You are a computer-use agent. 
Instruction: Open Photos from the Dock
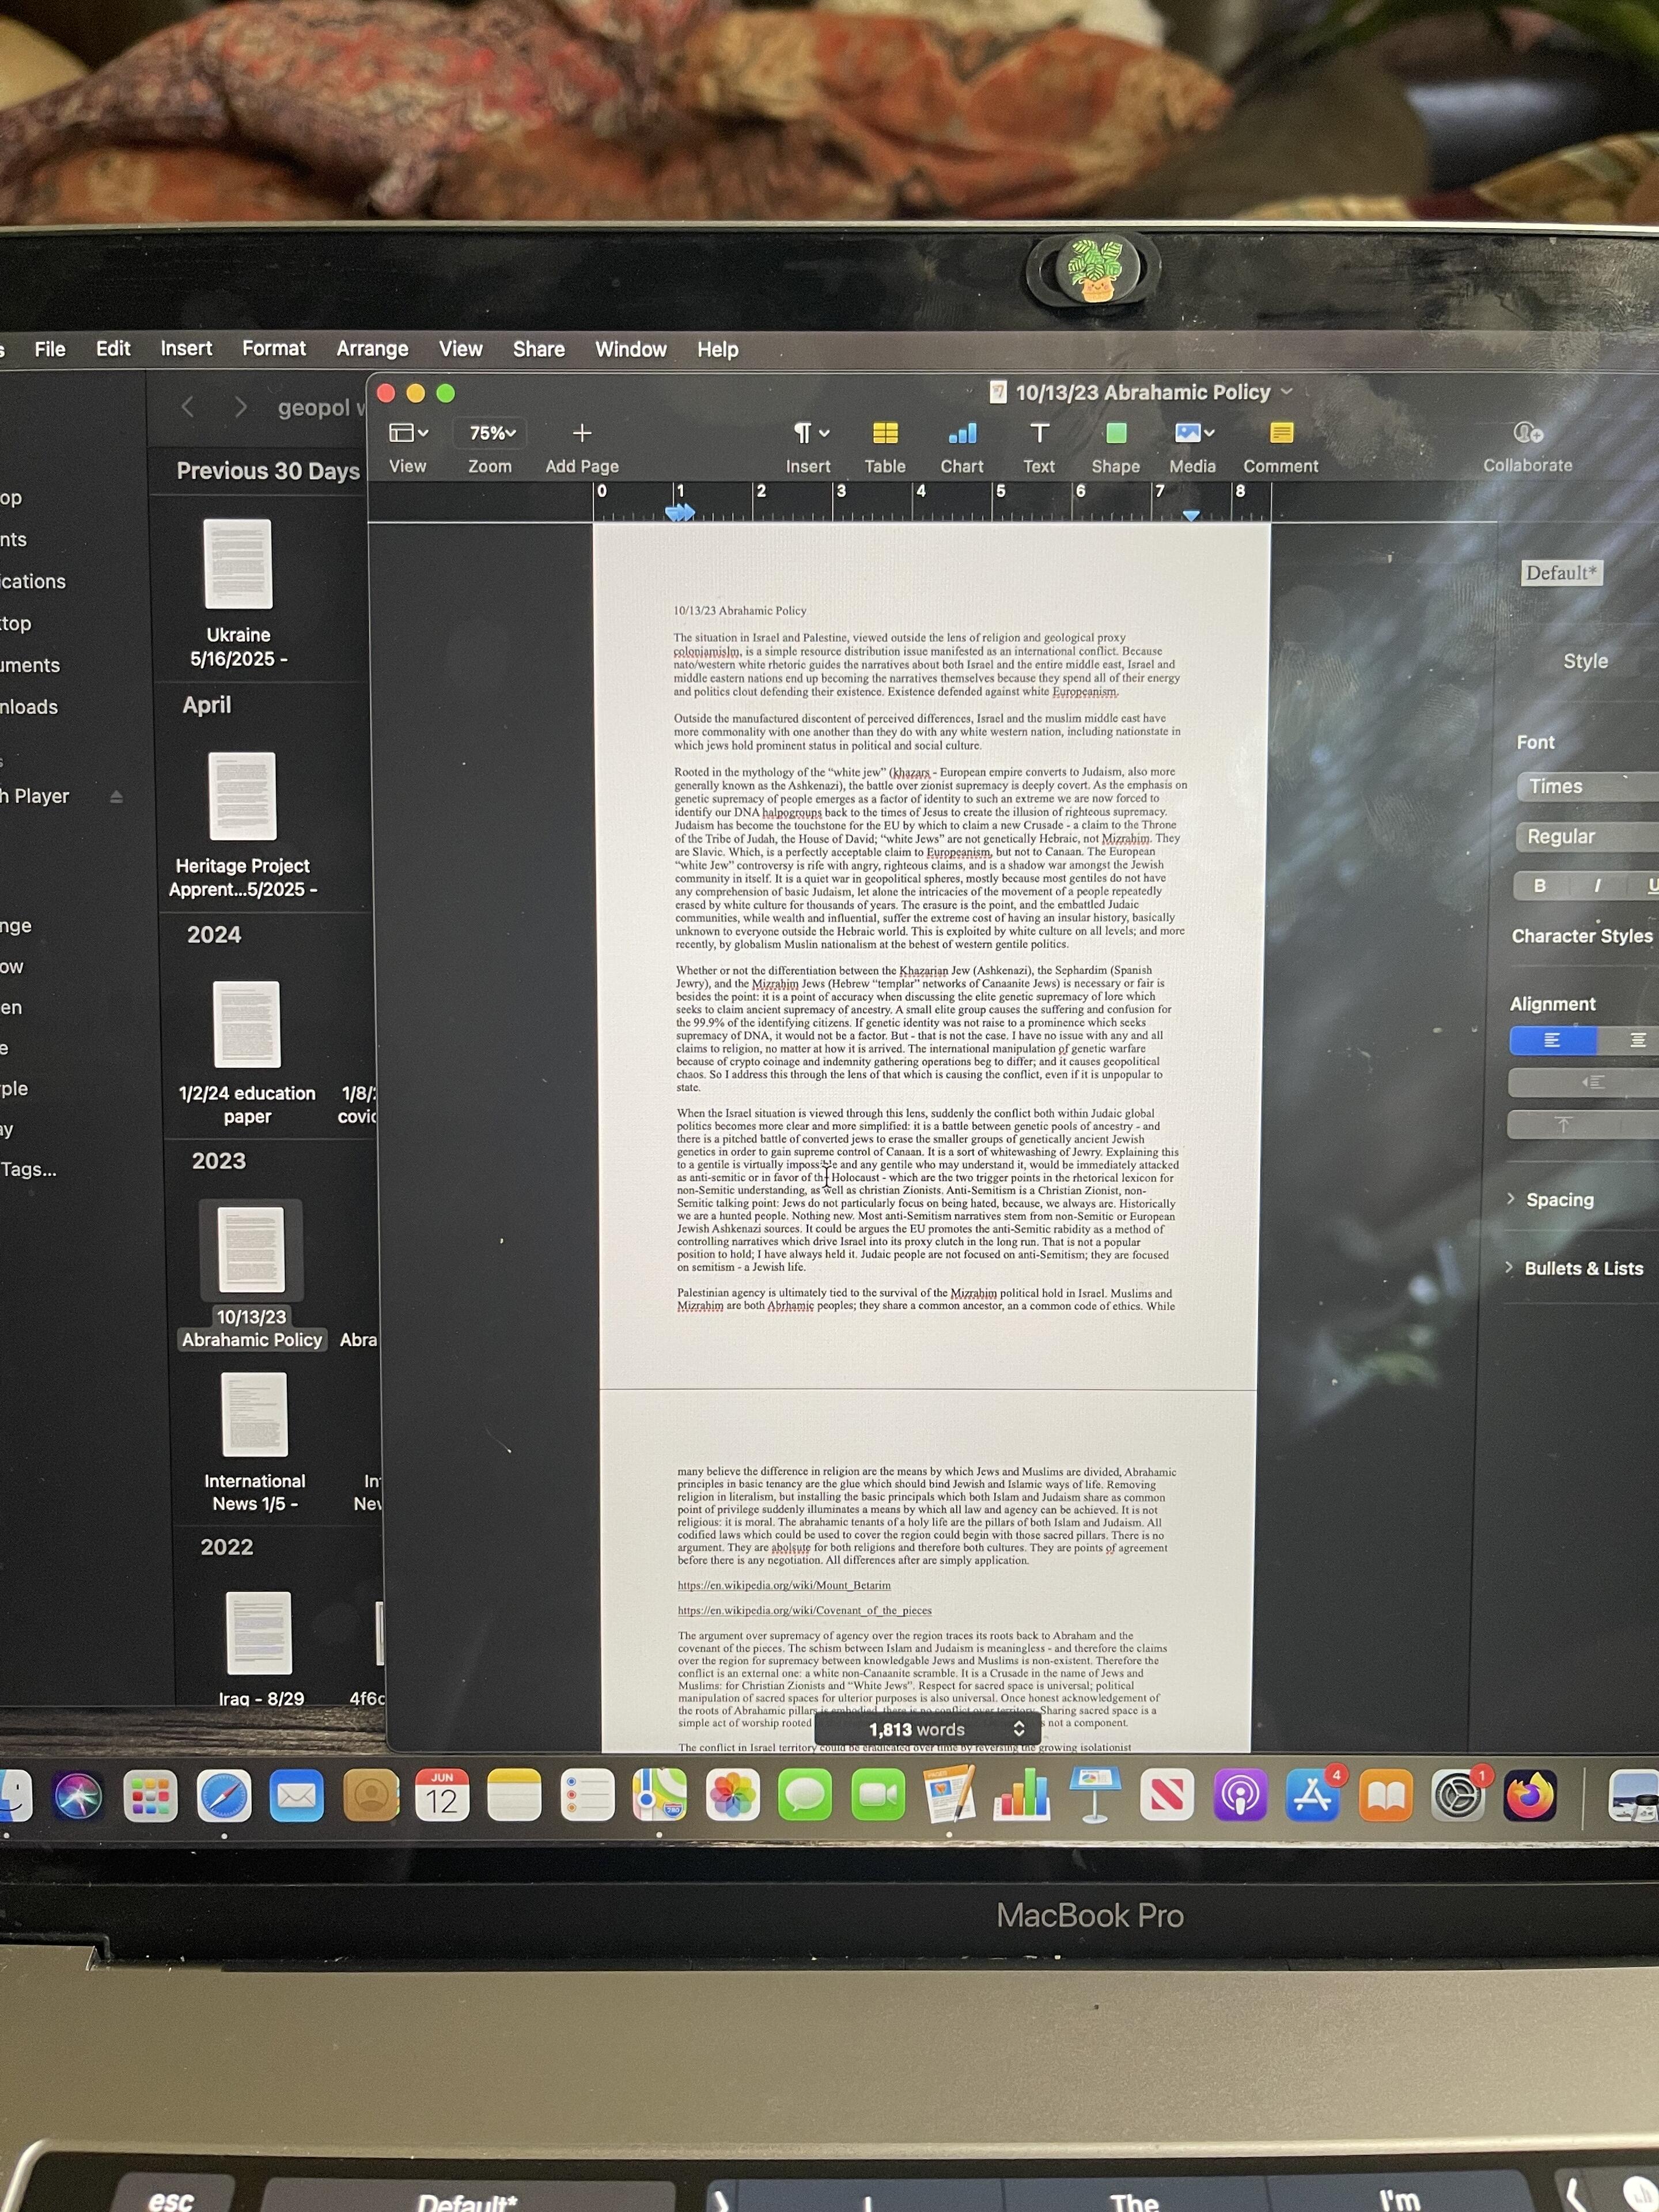pyautogui.click(x=733, y=1796)
